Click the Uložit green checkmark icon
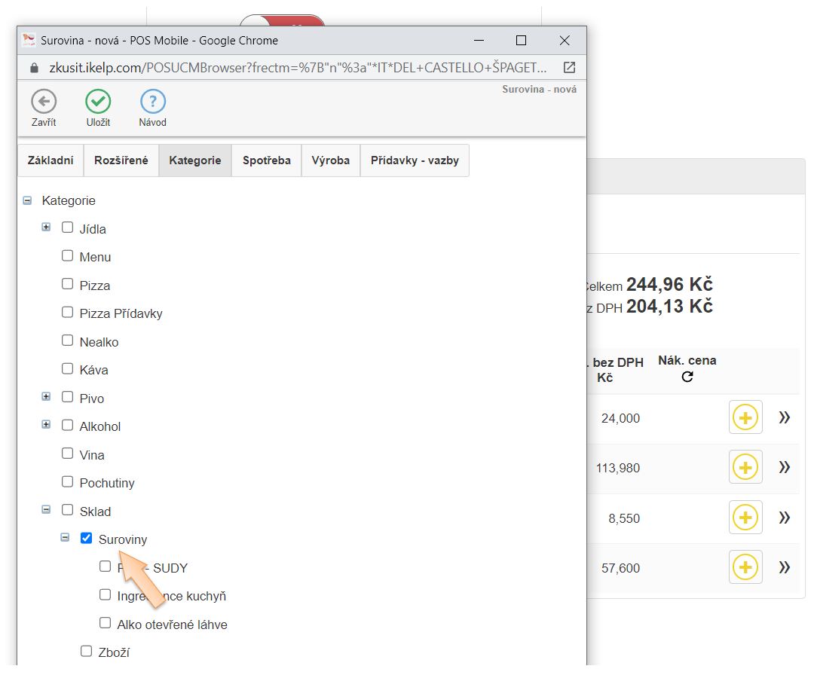The image size is (814, 675). tap(98, 102)
